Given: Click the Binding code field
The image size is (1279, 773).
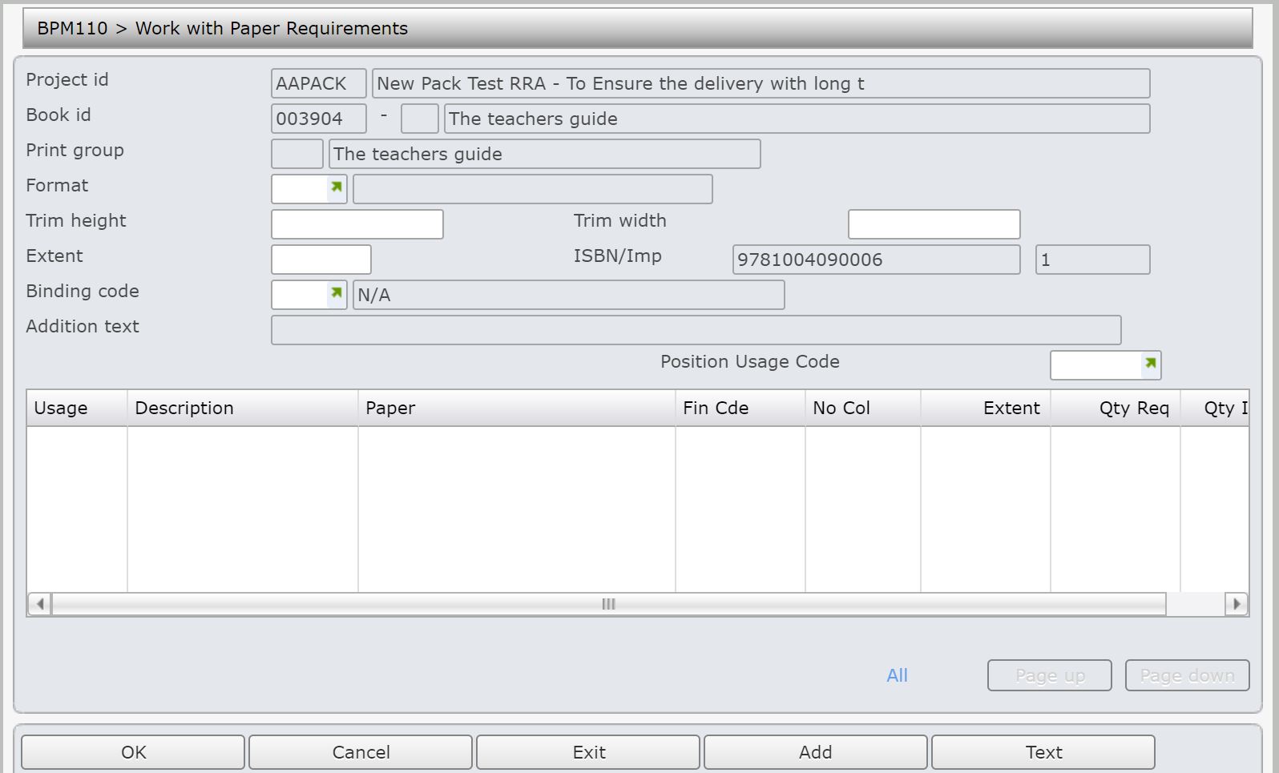Looking at the screenshot, I should [x=300, y=295].
